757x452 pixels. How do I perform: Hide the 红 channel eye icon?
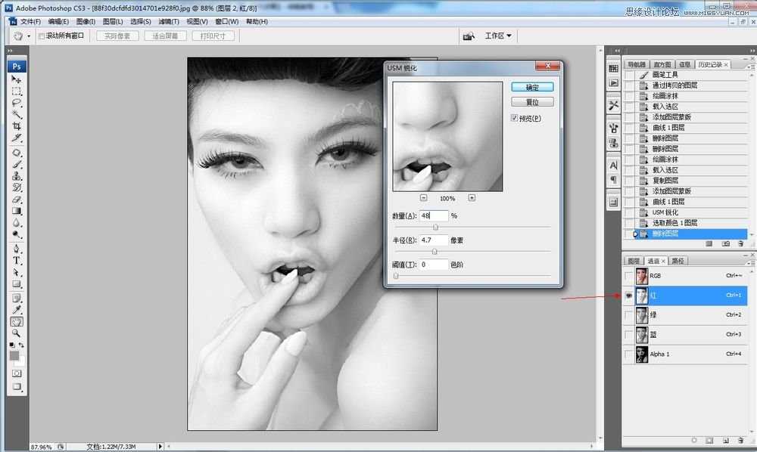pyautogui.click(x=628, y=296)
